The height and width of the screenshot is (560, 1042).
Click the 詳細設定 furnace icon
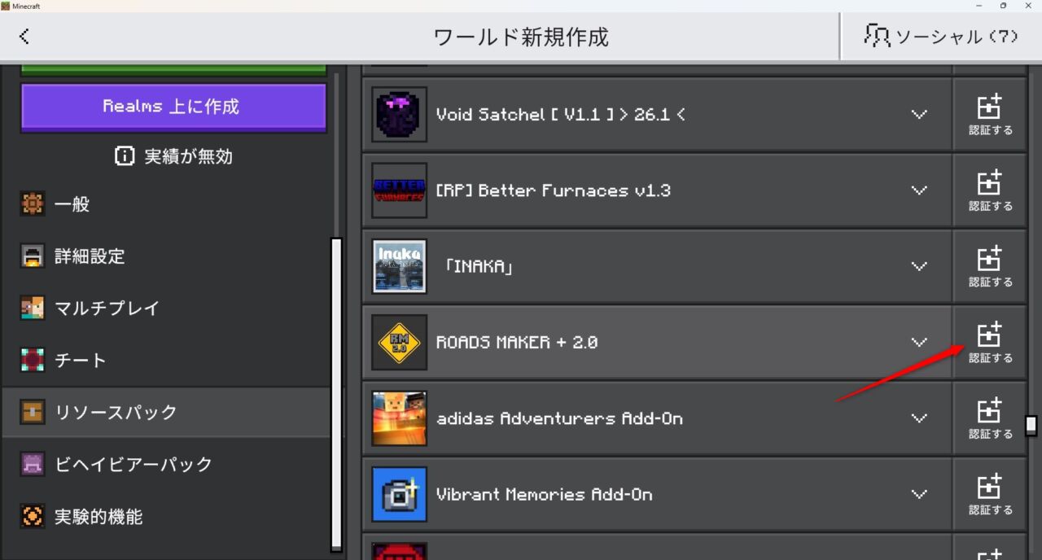click(33, 256)
